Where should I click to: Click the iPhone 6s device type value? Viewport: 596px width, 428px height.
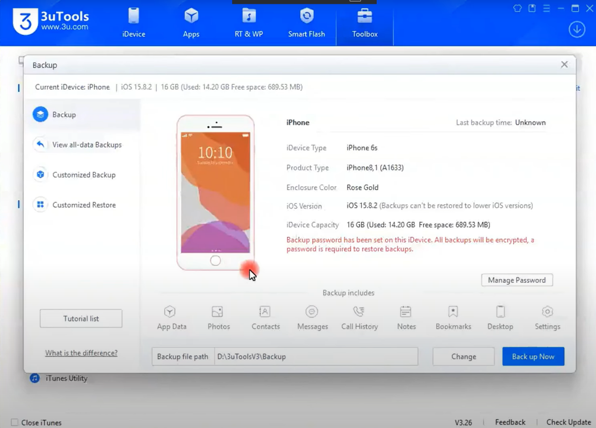point(362,148)
